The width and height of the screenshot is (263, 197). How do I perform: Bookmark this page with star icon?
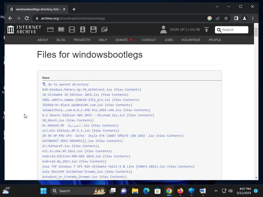pos(226,18)
